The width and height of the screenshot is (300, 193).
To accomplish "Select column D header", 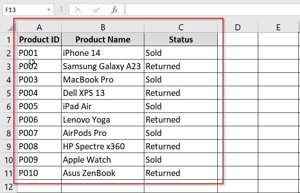I will pyautogui.click(x=238, y=27).
